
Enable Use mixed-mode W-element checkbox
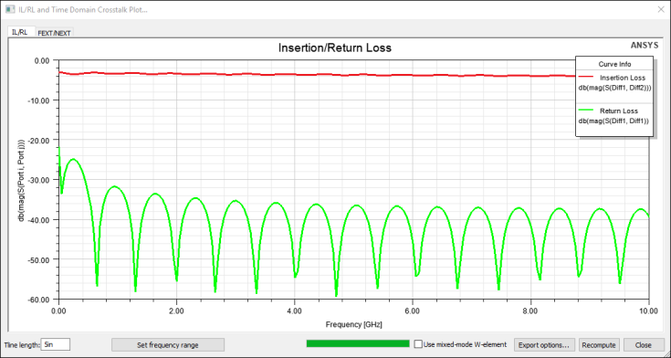pyautogui.click(x=418, y=344)
